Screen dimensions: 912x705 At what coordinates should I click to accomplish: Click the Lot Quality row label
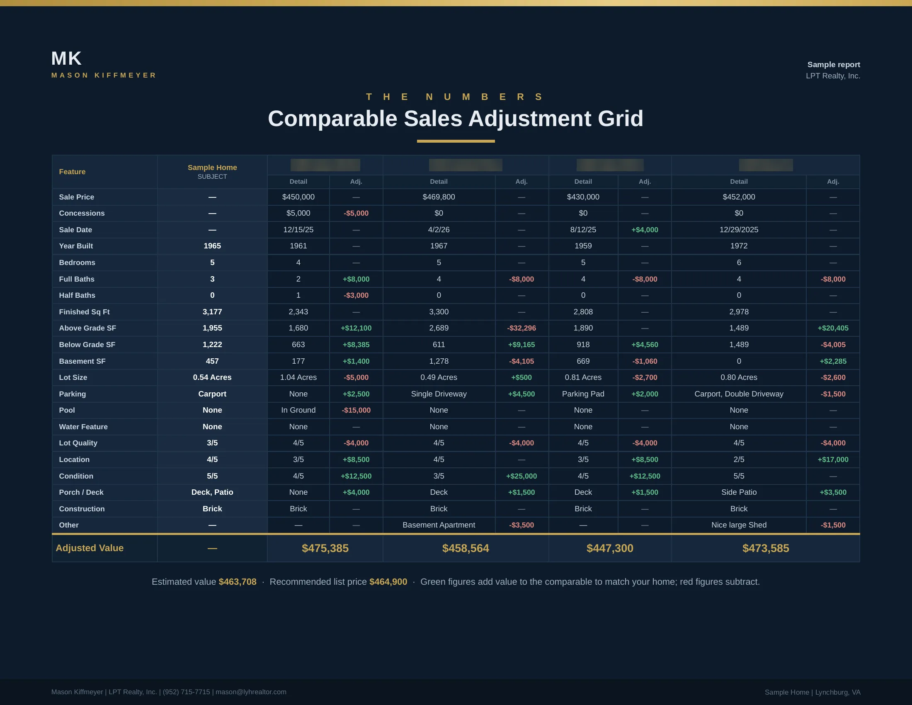tap(78, 443)
